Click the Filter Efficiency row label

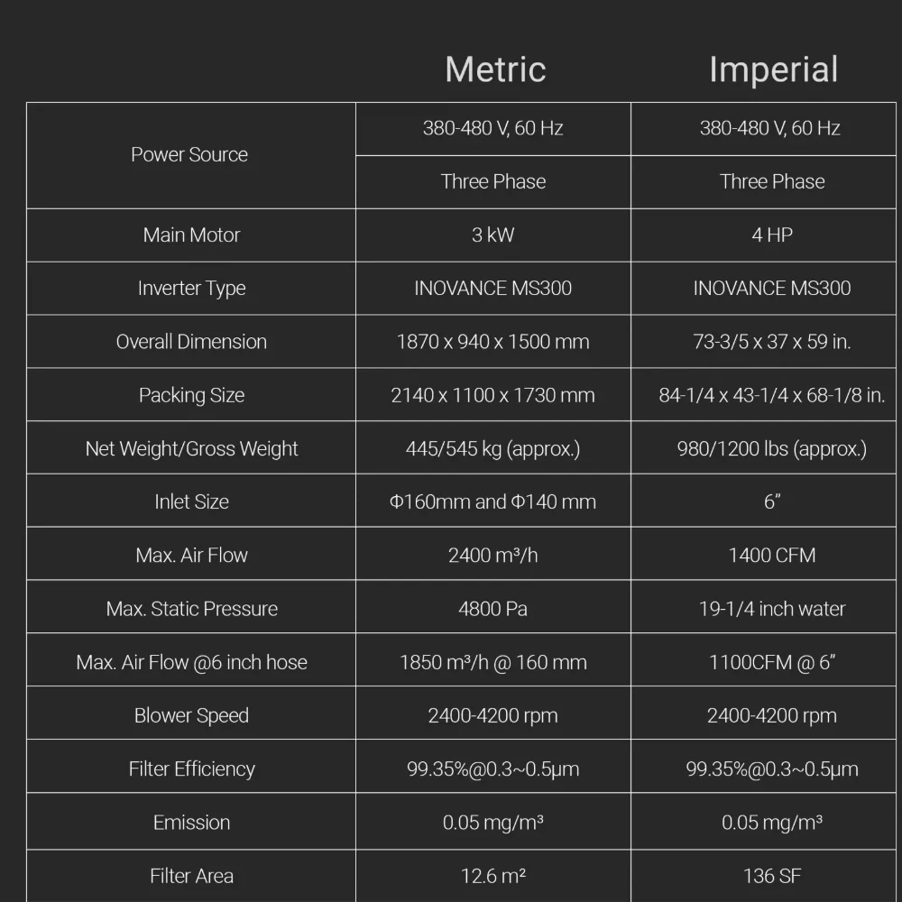[191, 769]
